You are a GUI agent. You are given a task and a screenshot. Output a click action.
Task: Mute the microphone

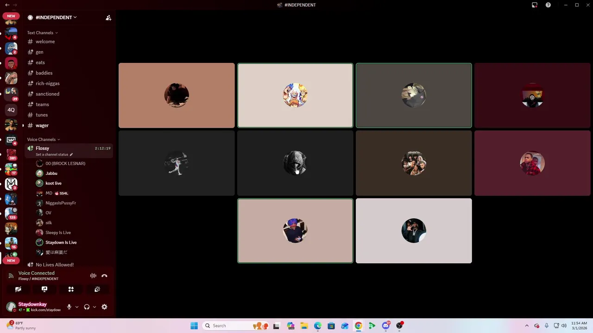[x=69, y=307]
